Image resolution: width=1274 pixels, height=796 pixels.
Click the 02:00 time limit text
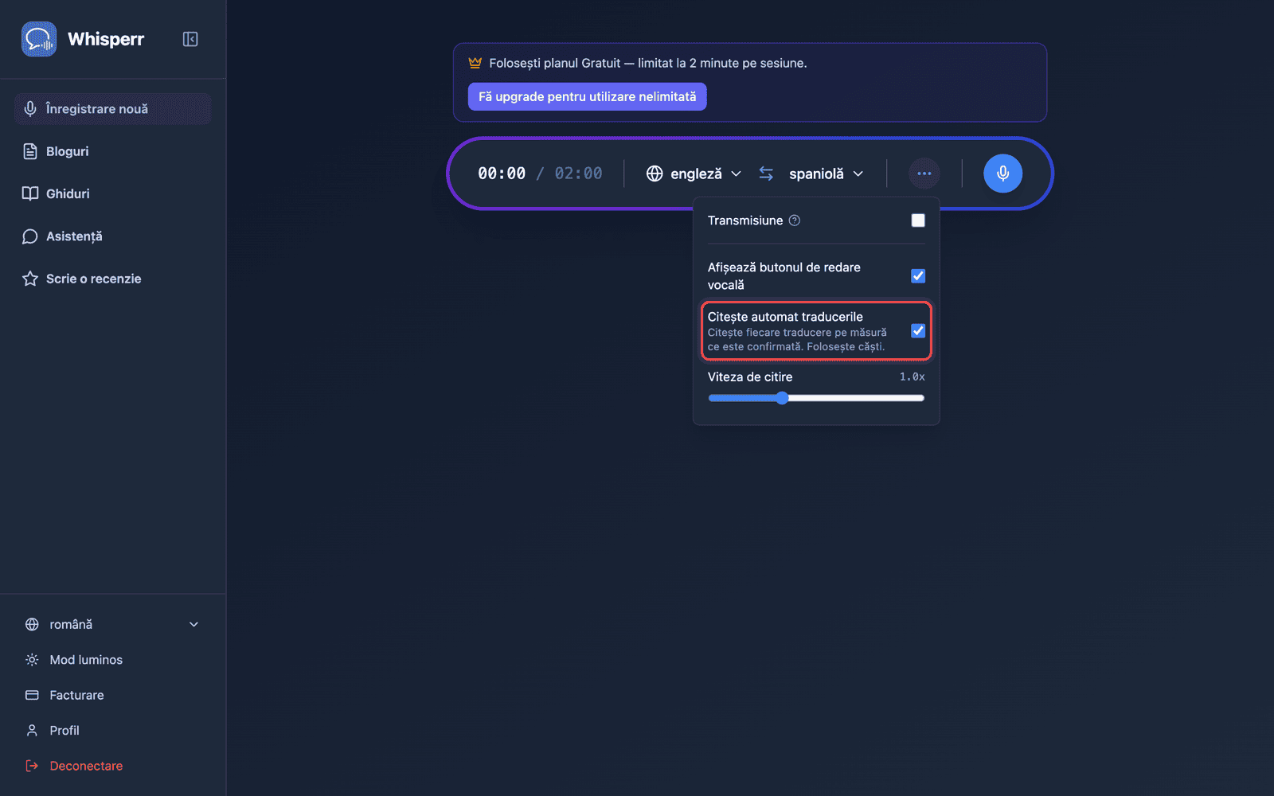(578, 174)
